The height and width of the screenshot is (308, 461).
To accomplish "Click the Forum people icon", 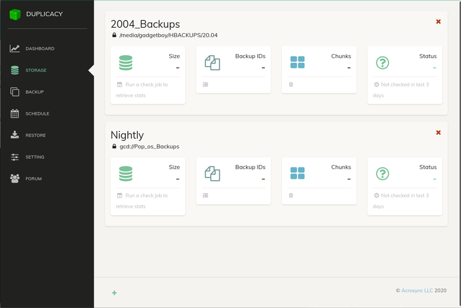I will click(14, 178).
